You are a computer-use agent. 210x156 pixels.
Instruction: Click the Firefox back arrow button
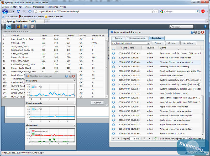5,11
